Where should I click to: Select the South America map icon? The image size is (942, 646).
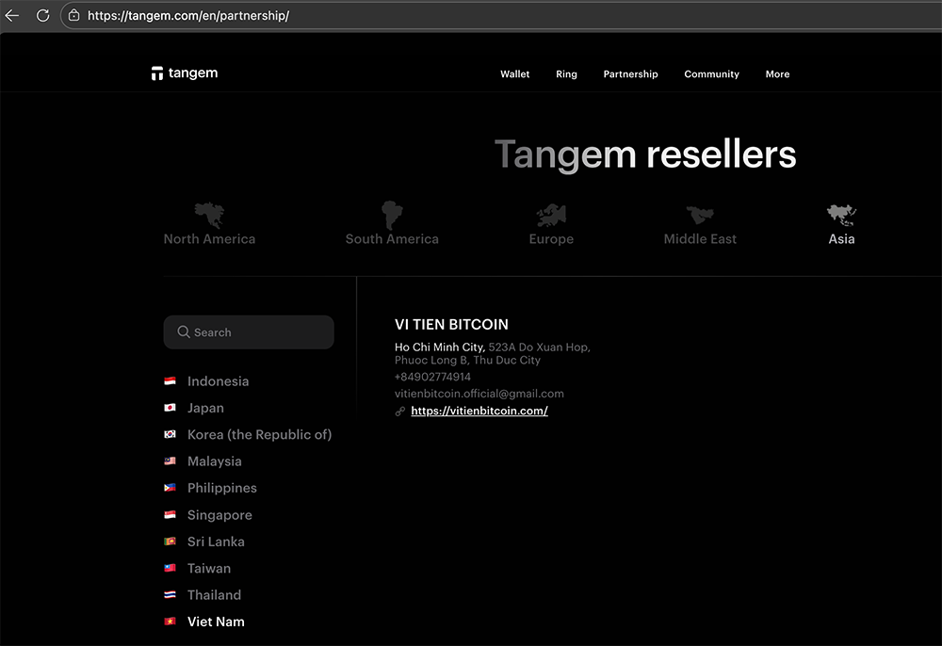click(x=391, y=215)
